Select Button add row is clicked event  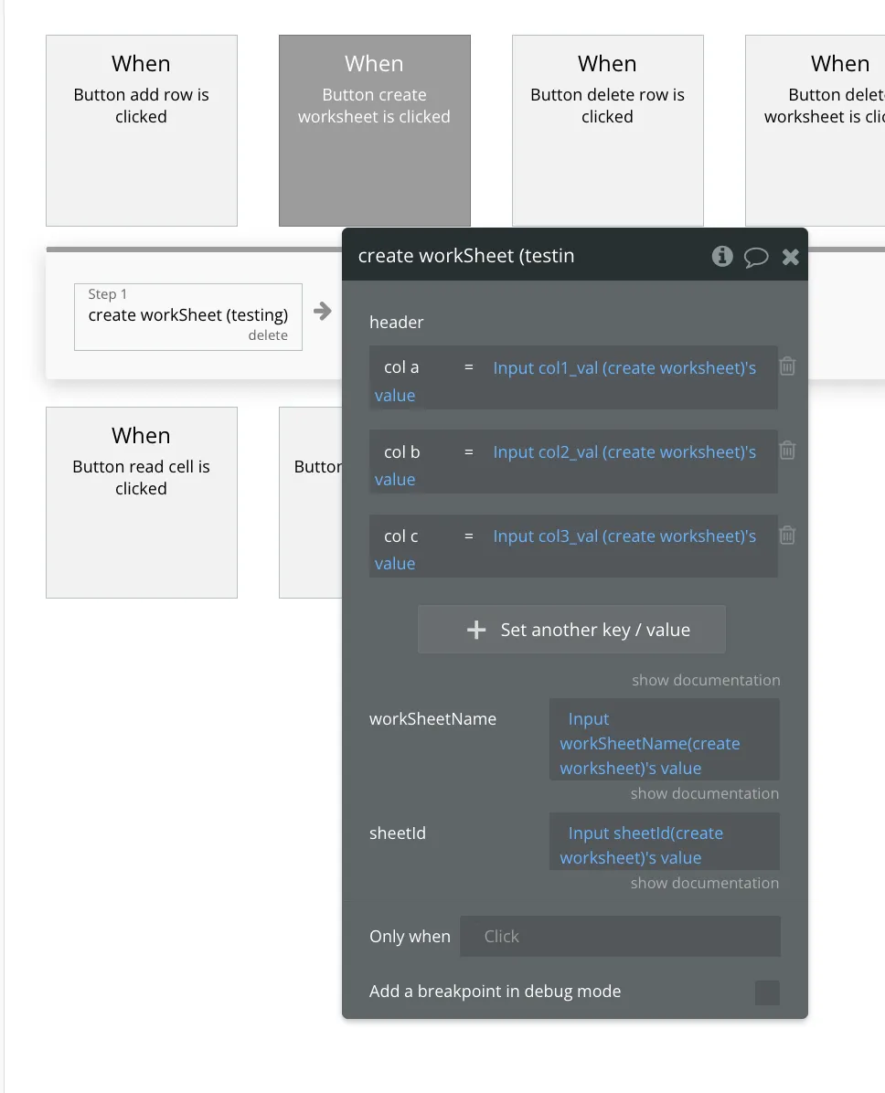click(142, 131)
